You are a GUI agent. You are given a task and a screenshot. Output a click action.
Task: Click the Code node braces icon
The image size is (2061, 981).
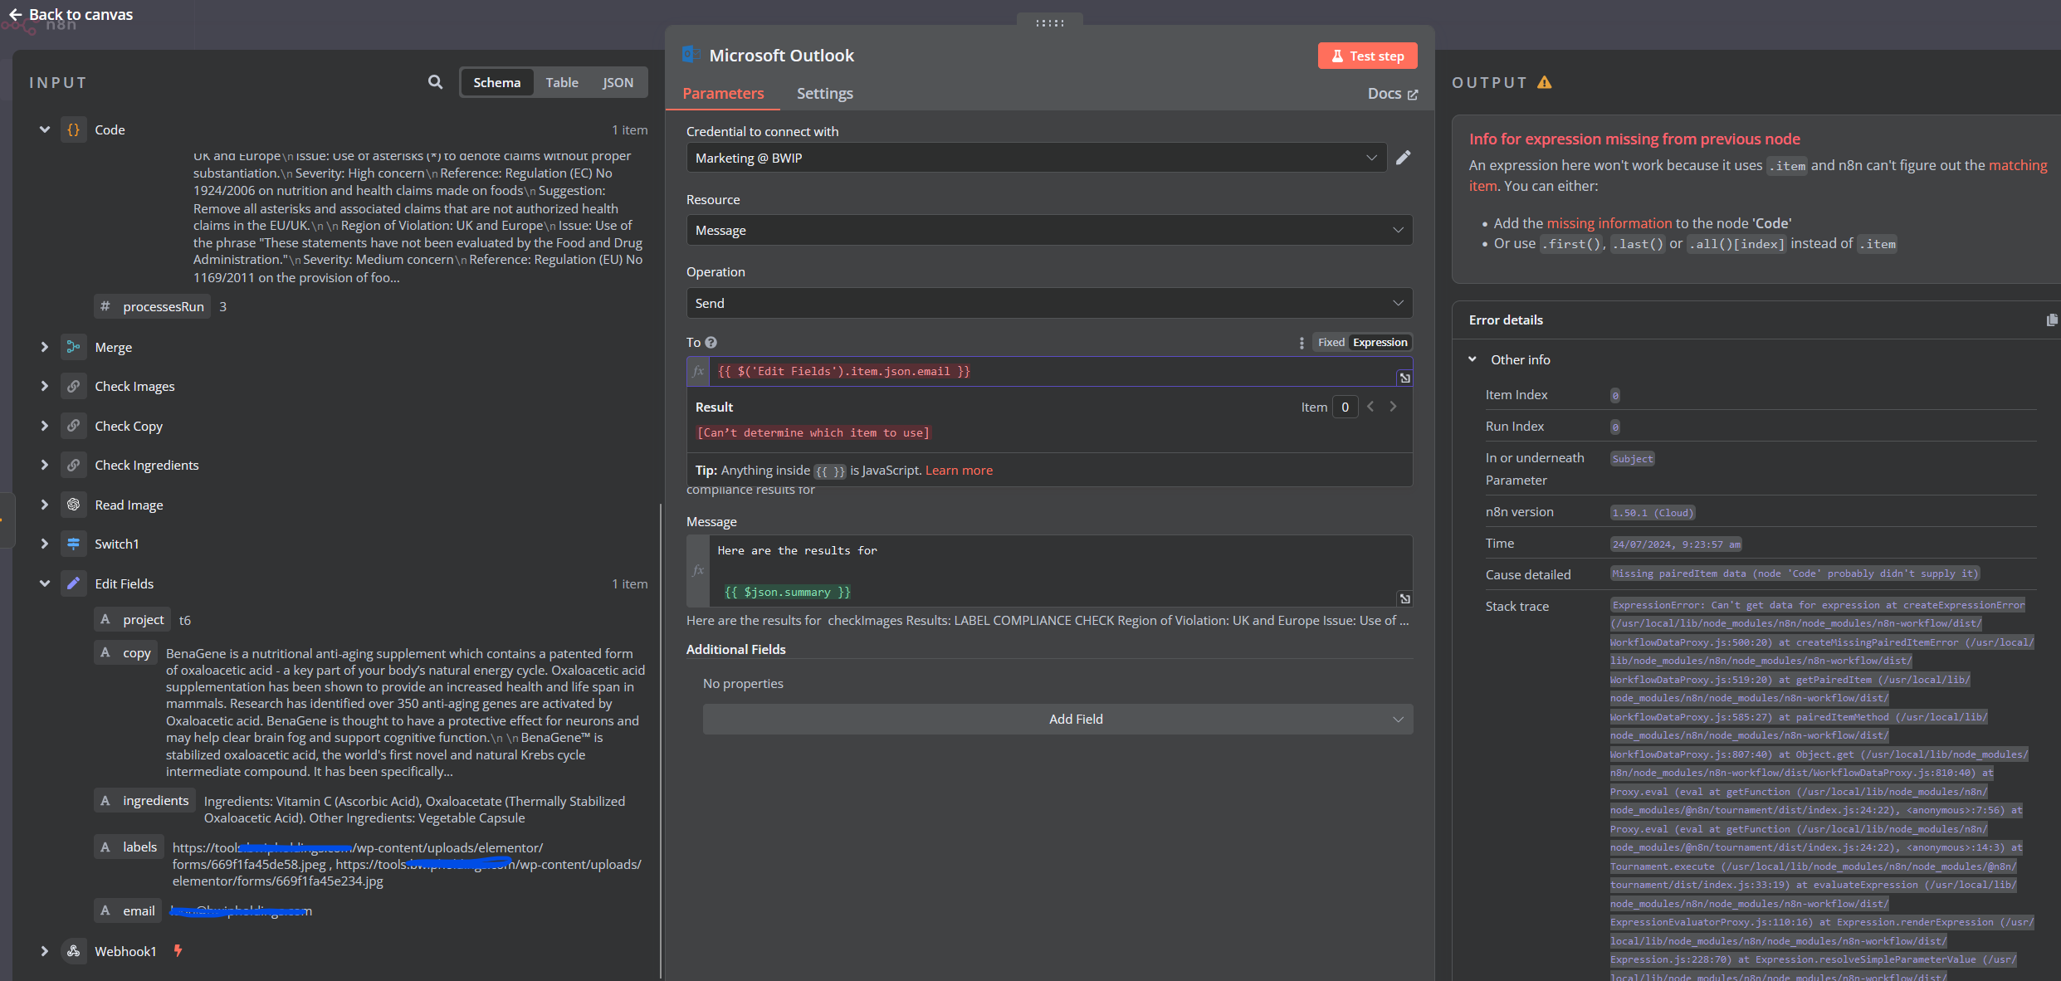click(x=74, y=129)
